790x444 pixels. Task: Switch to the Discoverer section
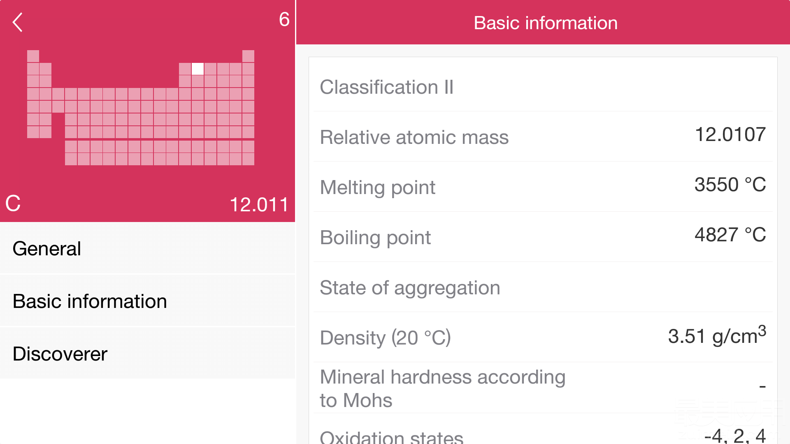point(60,354)
